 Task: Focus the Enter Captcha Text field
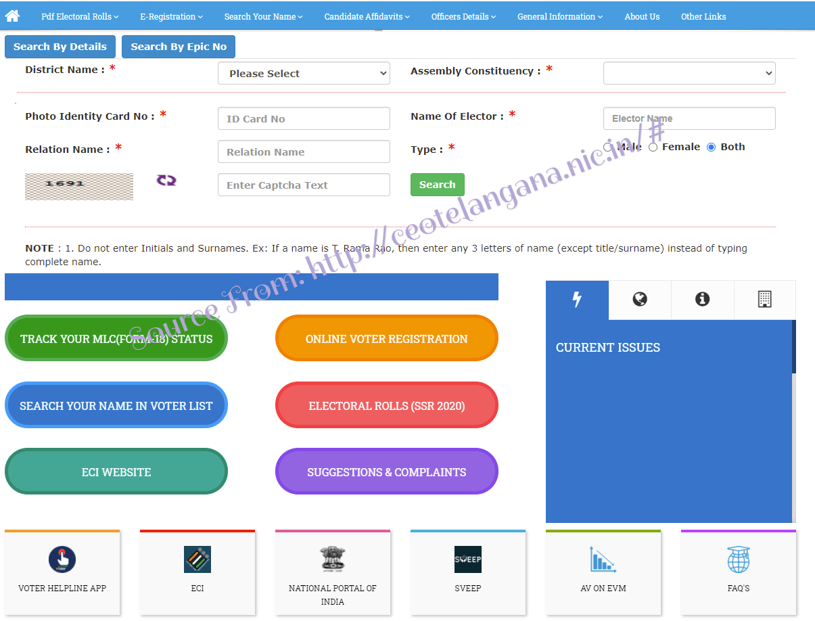click(x=303, y=185)
